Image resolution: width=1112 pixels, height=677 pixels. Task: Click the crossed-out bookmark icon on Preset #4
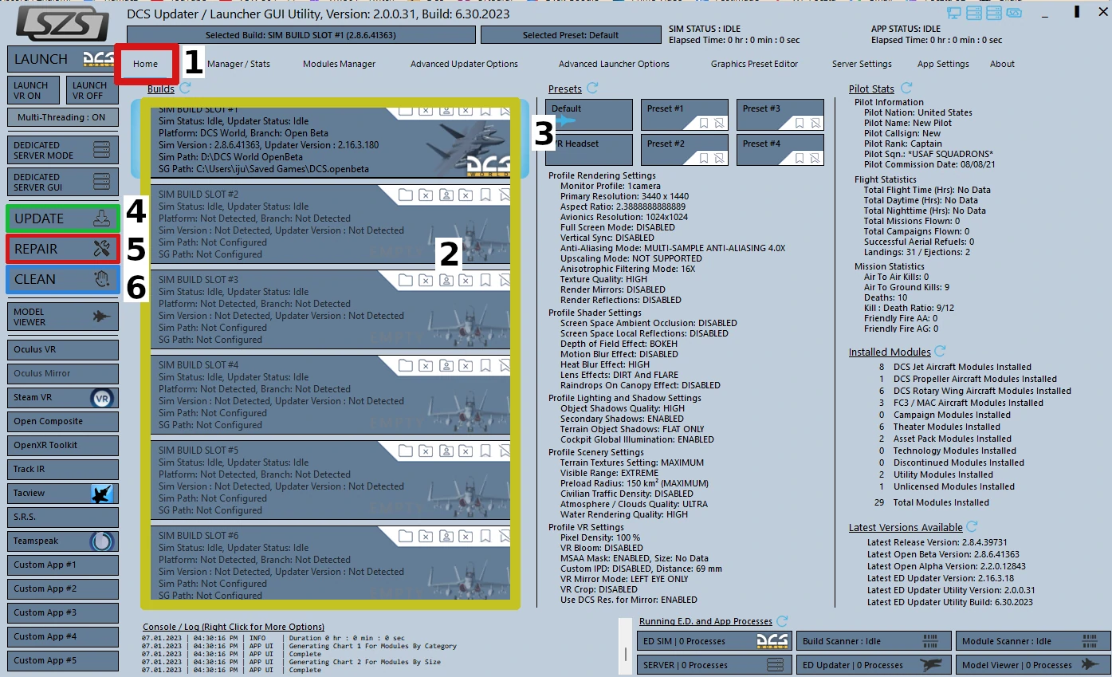click(815, 158)
